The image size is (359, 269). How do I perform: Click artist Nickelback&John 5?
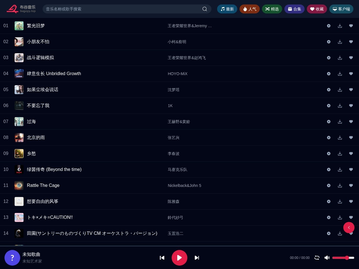[185, 185]
